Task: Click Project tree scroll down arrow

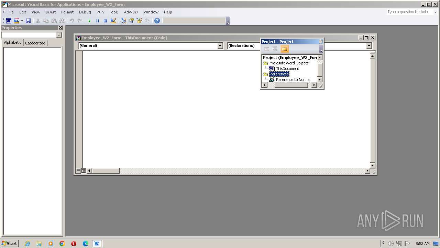Action: click(319, 80)
